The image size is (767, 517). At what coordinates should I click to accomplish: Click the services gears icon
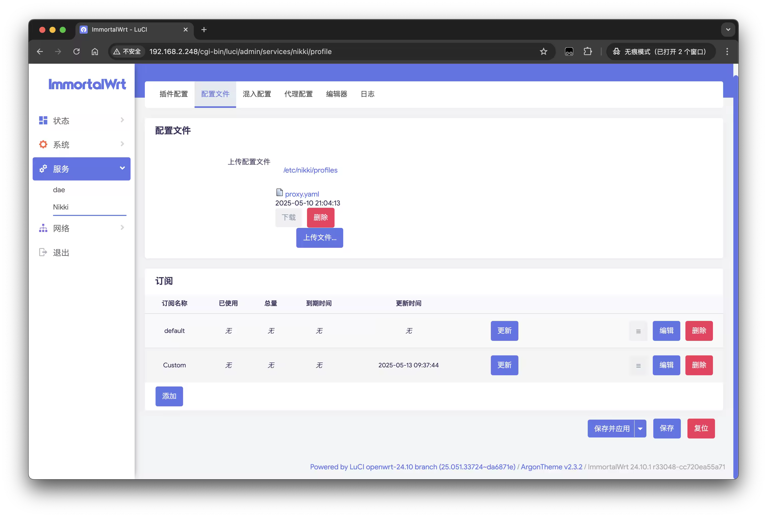click(43, 169)
